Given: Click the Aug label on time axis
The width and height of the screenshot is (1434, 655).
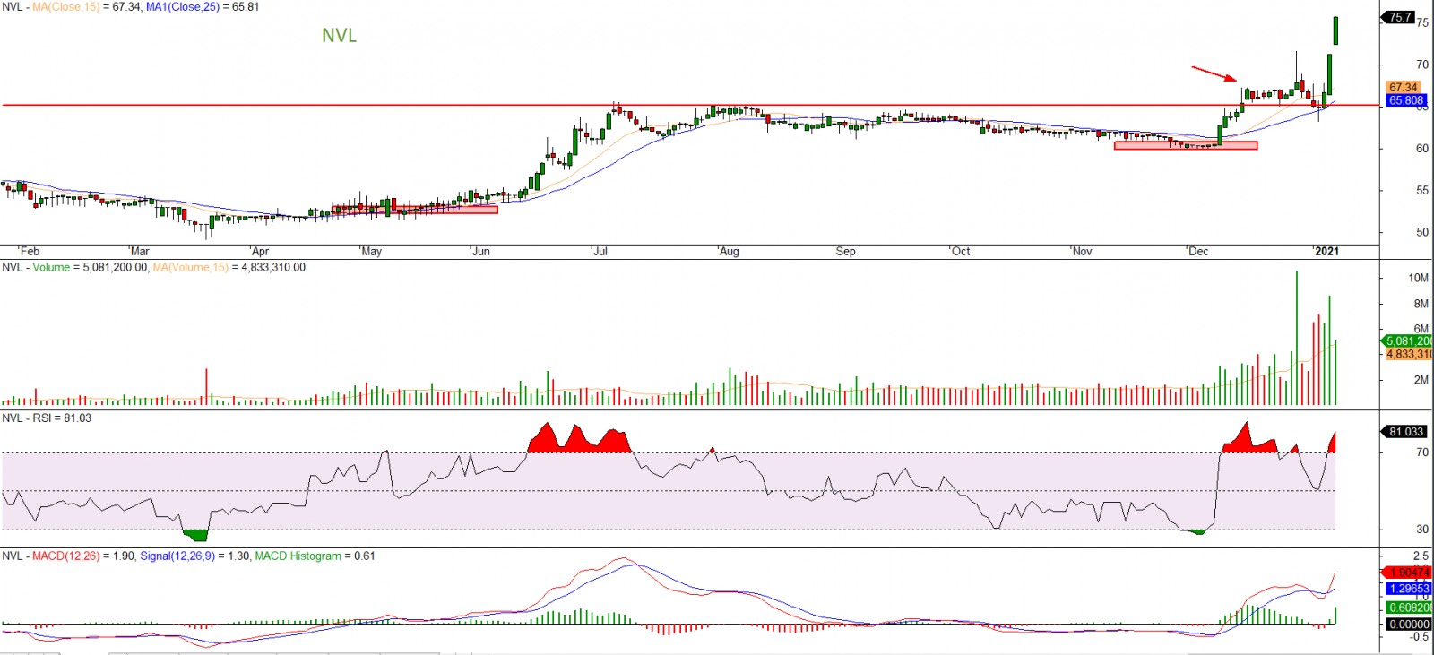Looking at the screenshot, I should coord(730,252).
